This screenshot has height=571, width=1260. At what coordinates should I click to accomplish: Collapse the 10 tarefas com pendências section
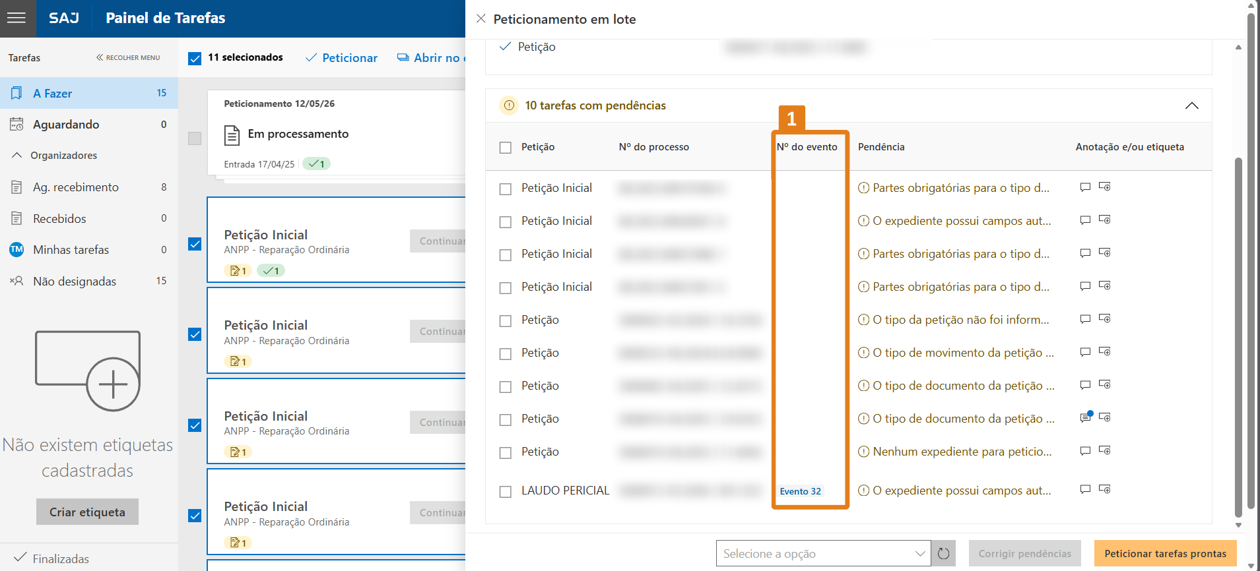[x=1191, y=105]
